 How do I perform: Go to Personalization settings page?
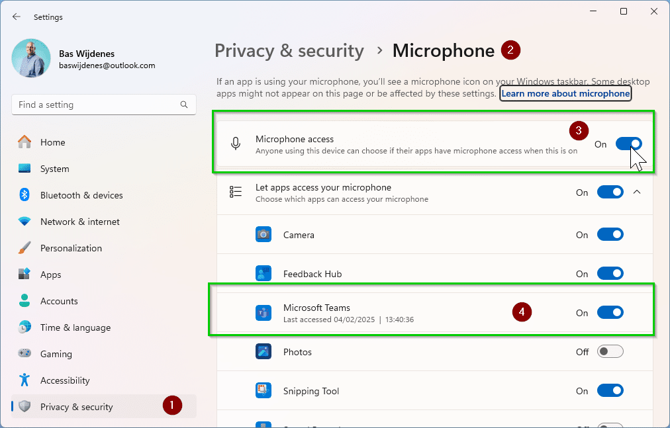(71, 248)
